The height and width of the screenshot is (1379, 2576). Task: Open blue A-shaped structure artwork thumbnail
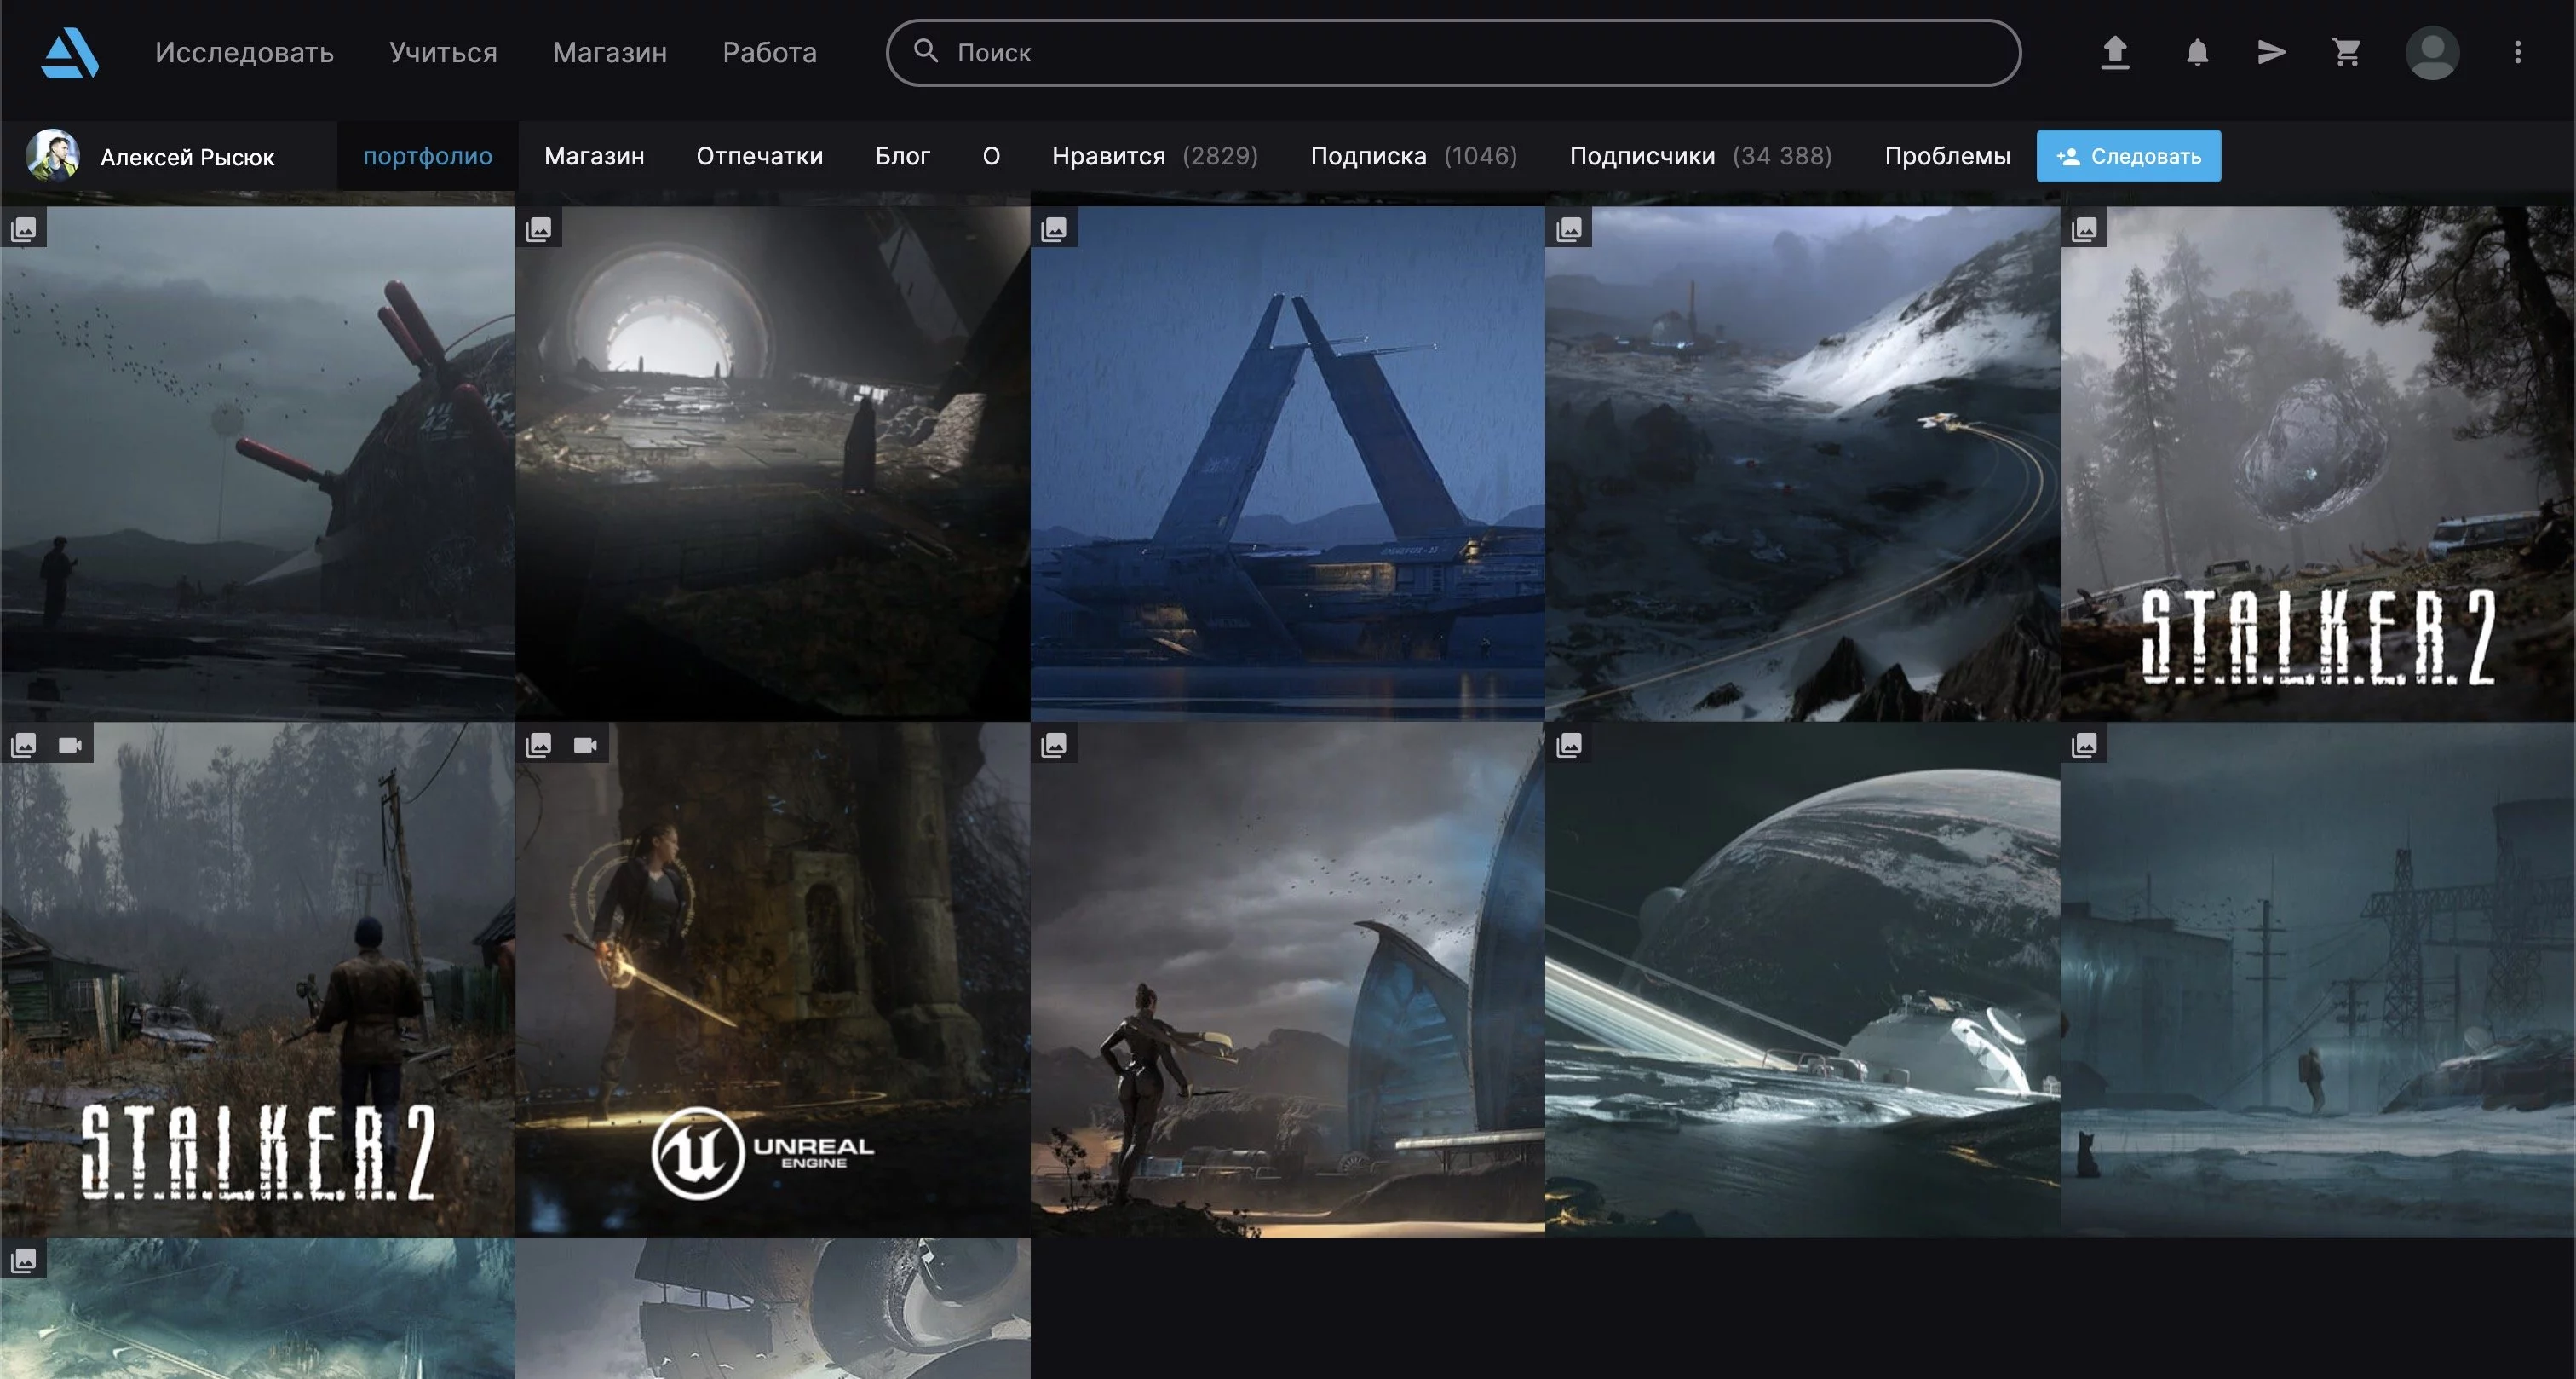coord(1288,464)
